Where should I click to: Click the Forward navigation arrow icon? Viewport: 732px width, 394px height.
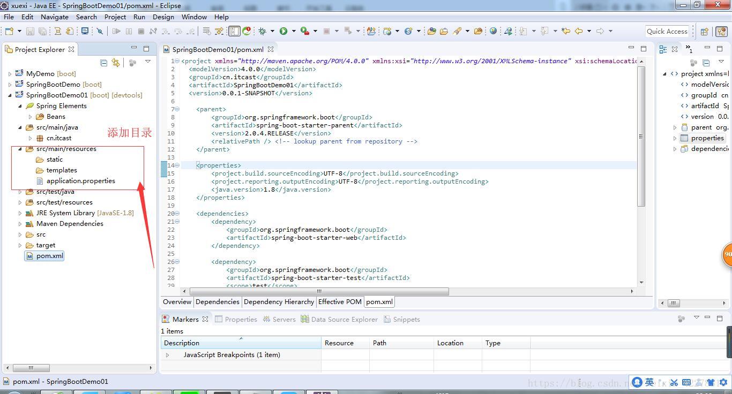pyautogui.click(x=600, y=31)
